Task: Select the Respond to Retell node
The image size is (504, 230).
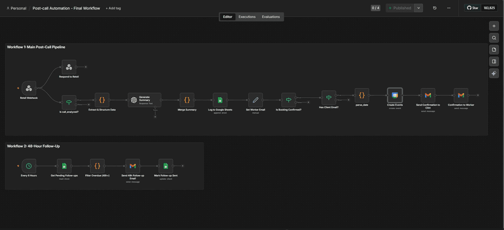Action: [x=69, y=67]
